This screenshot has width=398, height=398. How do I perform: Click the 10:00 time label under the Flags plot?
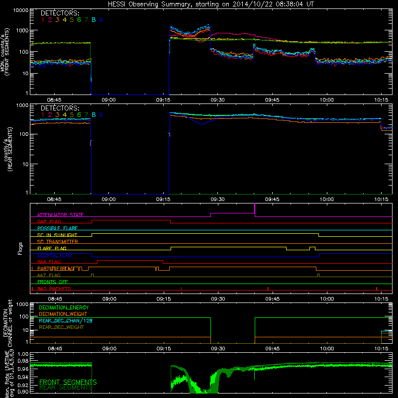coord(327,299)
